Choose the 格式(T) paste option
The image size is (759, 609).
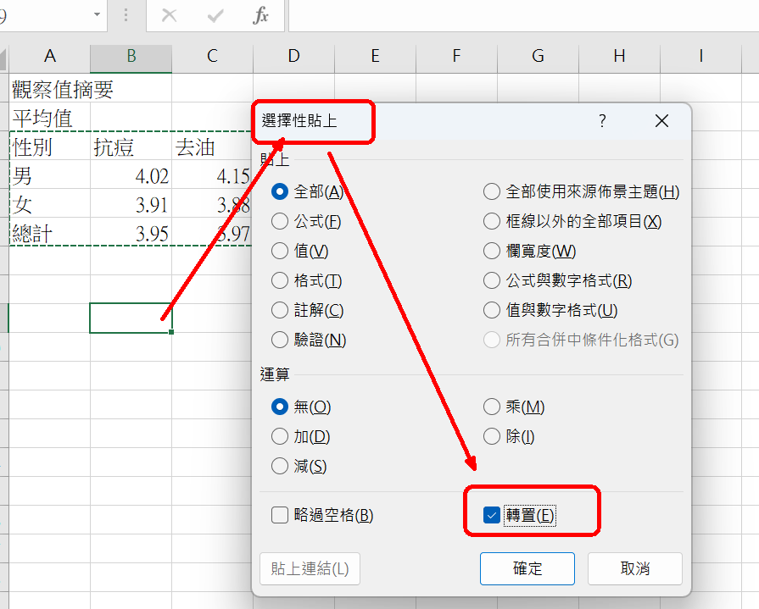click(x=280, y=280)
